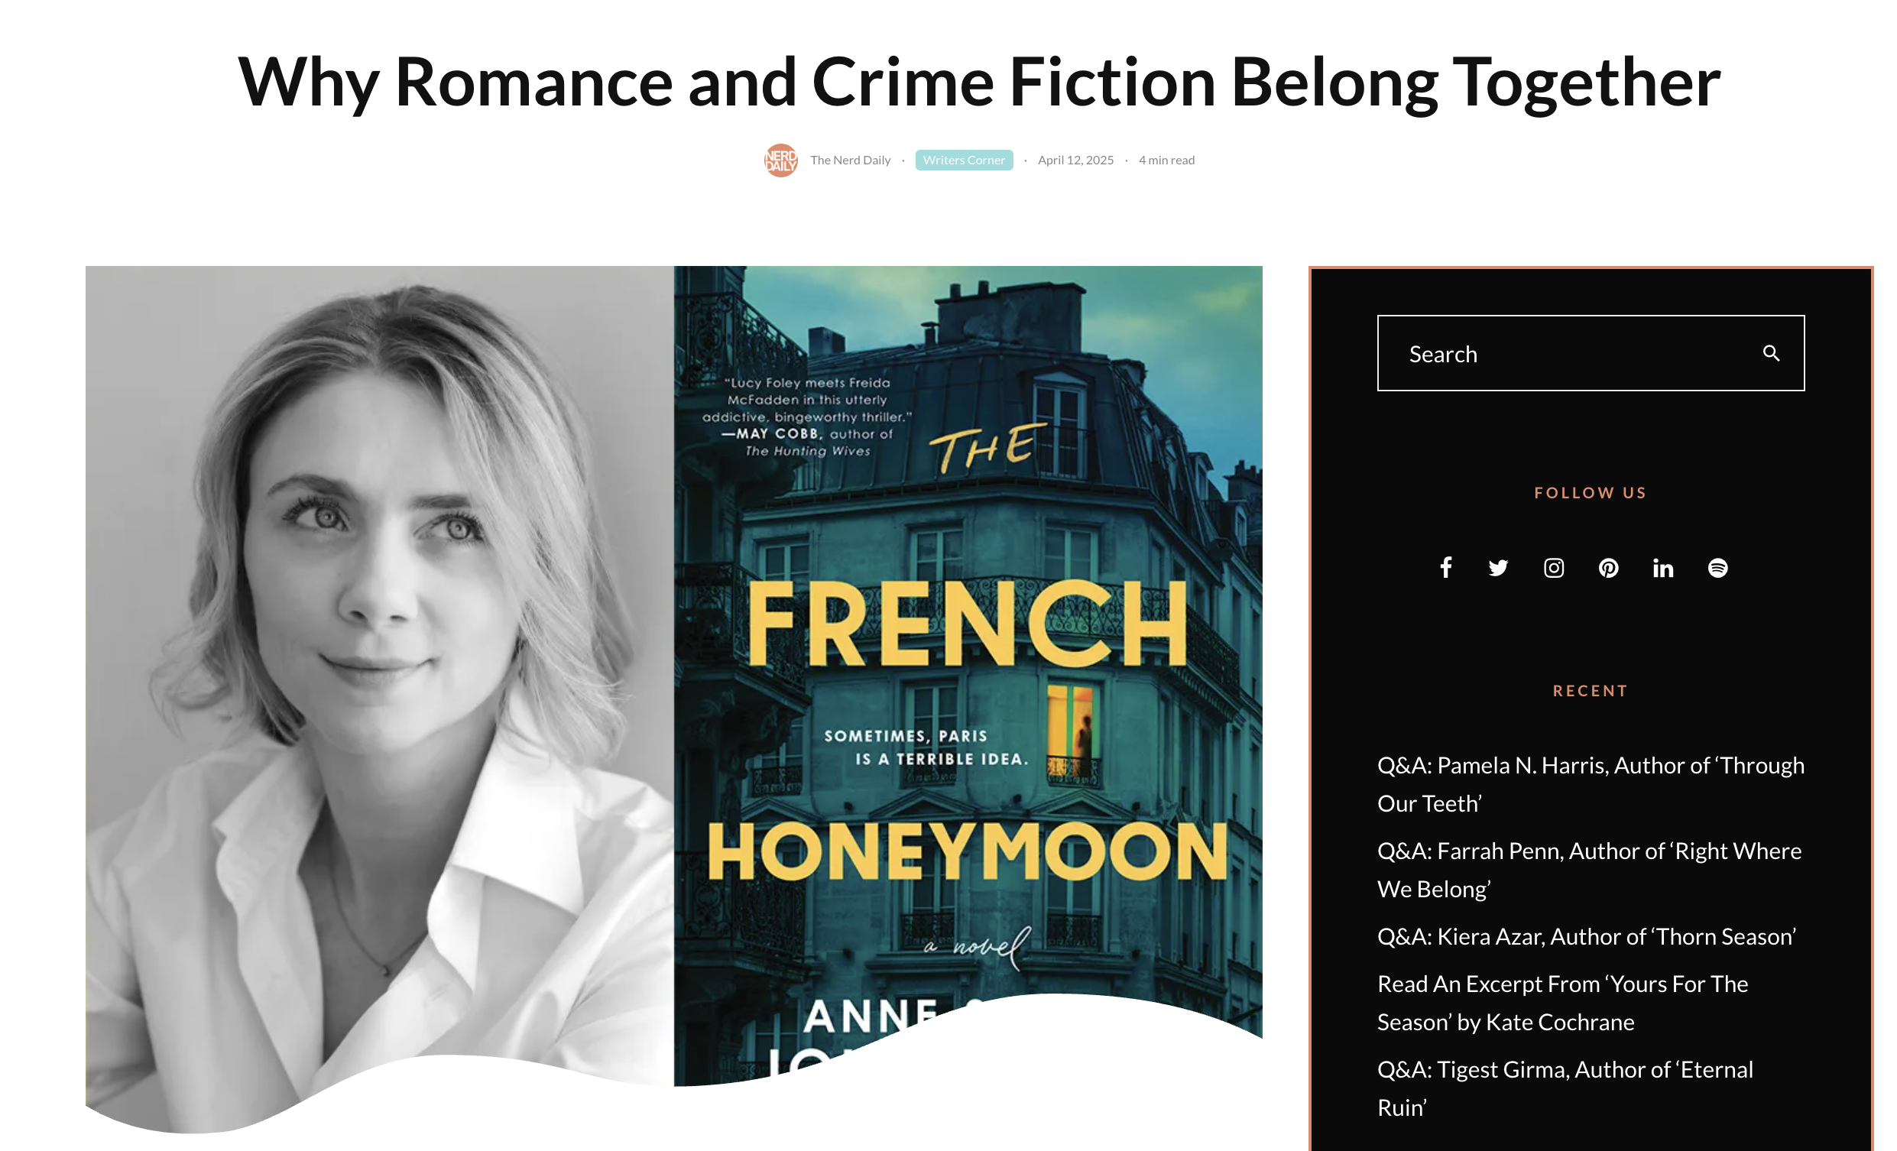
Task: Click the search magnifier icon
Action: pyautogui.click(x=1771, y=353)
